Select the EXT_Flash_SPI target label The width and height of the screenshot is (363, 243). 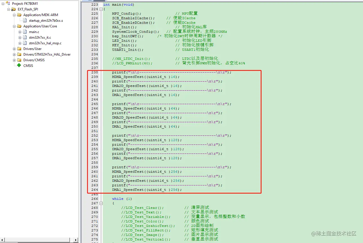28,9
